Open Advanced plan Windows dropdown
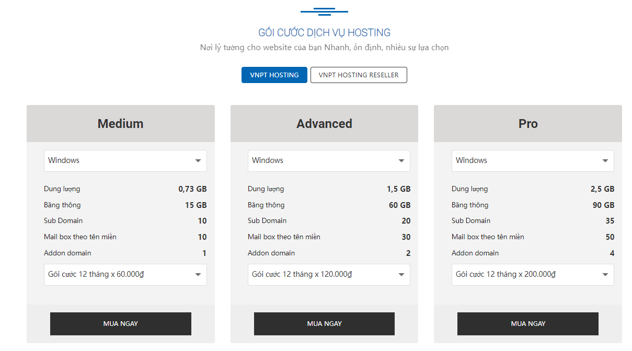The width and height of the screenshot is (632, 351). 329,161
